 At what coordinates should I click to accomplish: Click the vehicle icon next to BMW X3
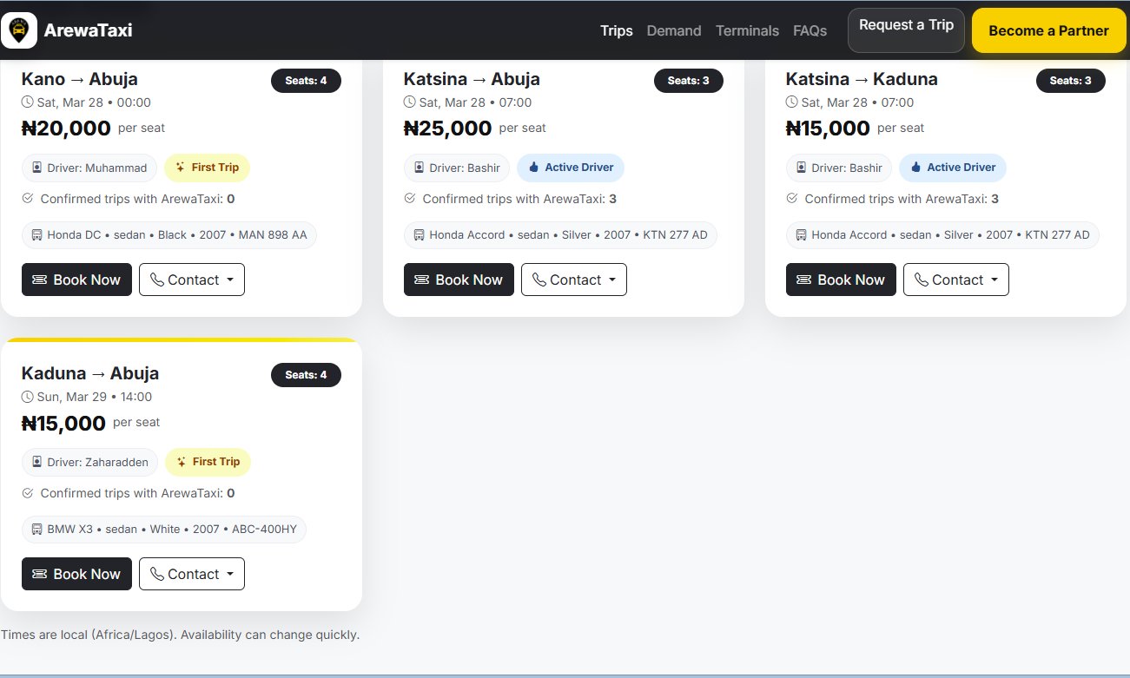coord(37,530)
